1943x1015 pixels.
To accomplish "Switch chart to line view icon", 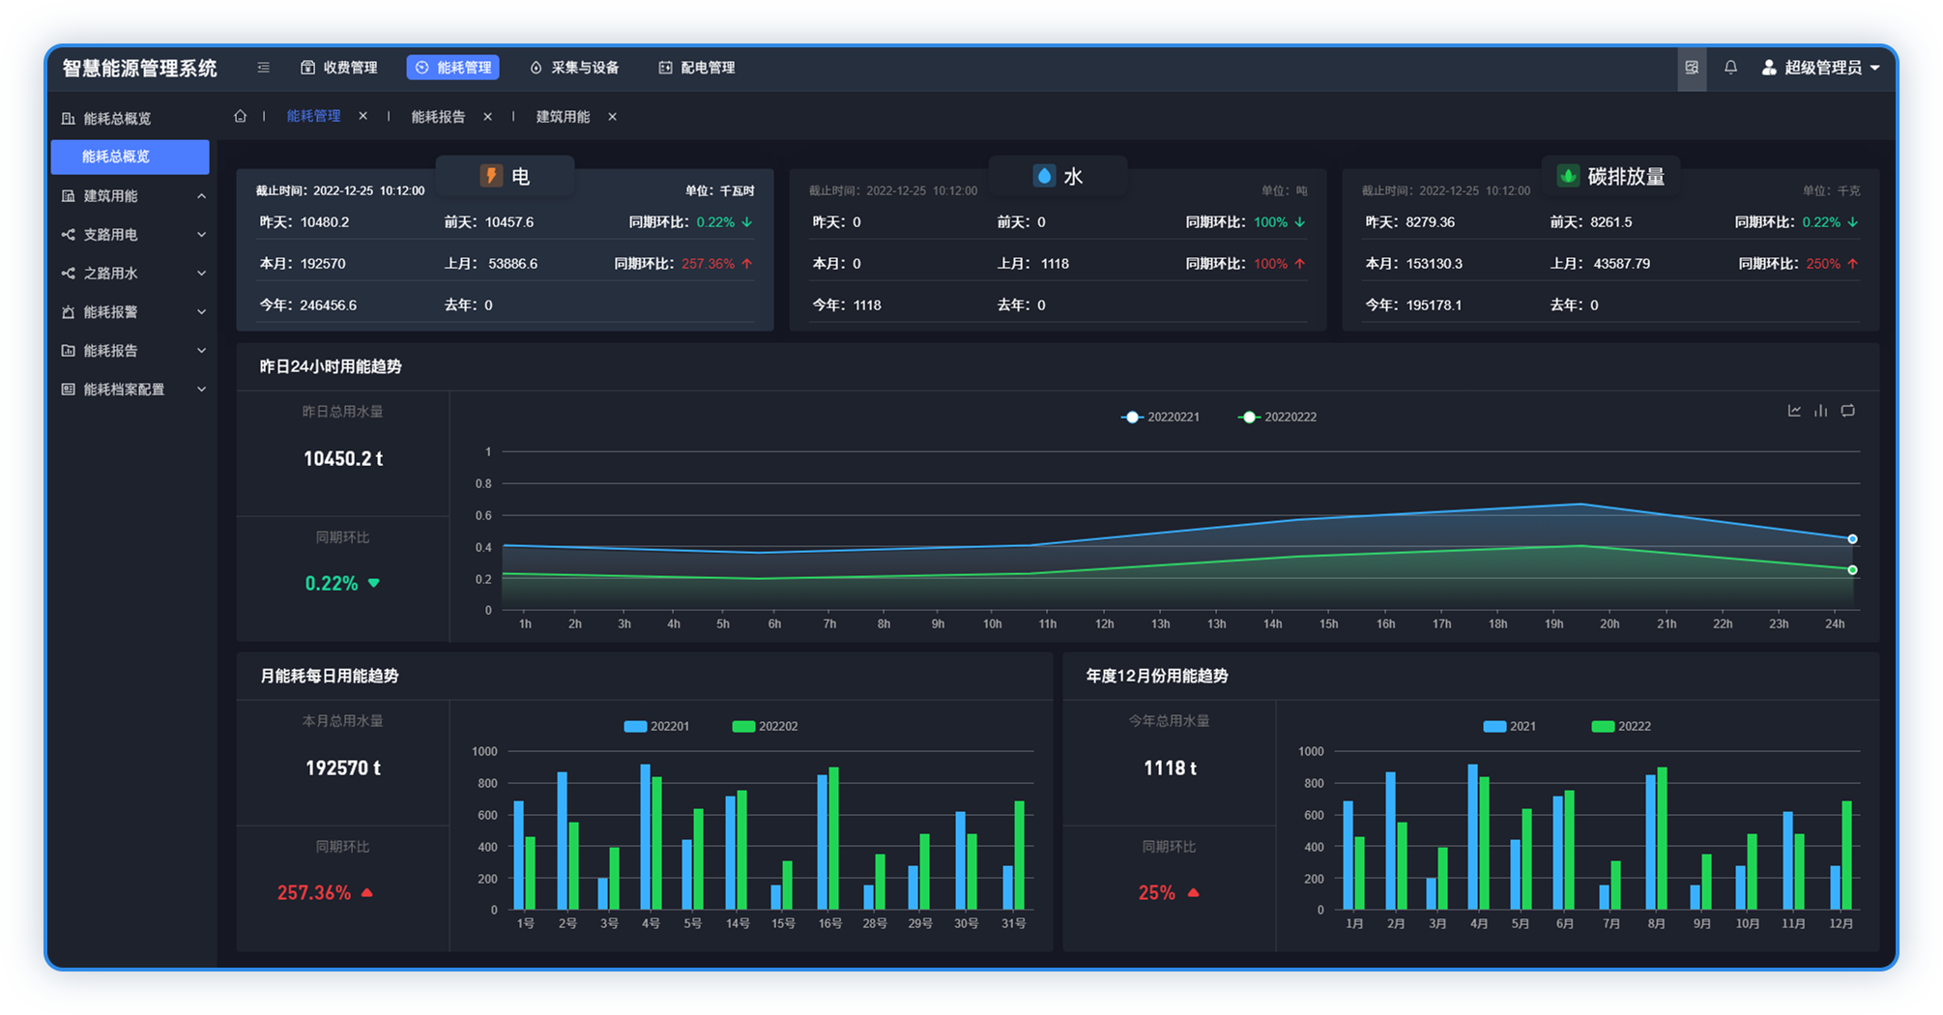I will pyautogui.click(x=1794, y=411).
